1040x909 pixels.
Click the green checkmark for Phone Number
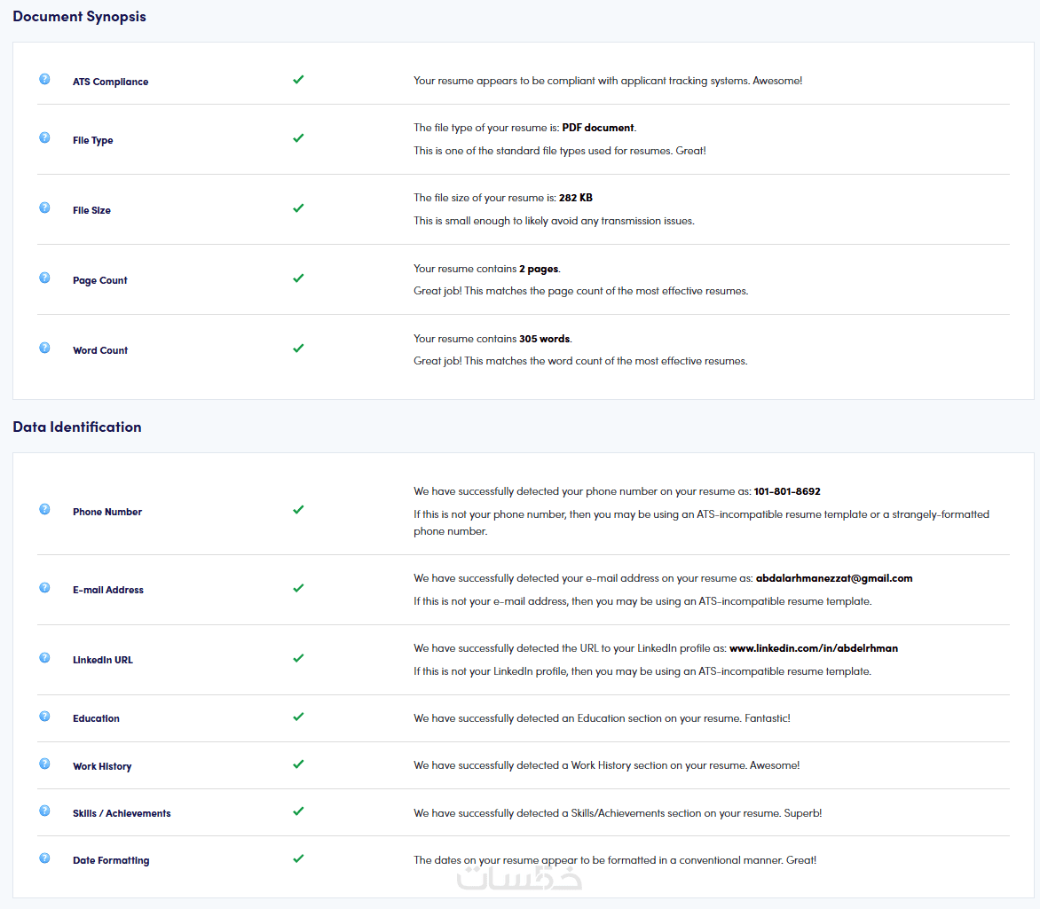(x=298, y=509)
